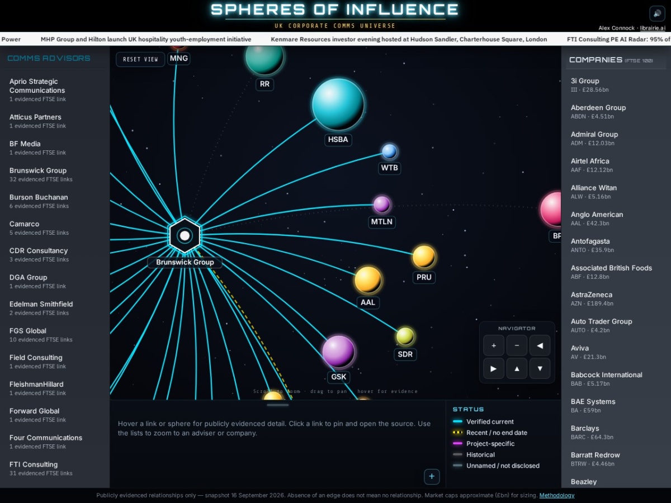Choose FGS Global adviser
Screen dimensions: 671x503
(x=55, y=335)
